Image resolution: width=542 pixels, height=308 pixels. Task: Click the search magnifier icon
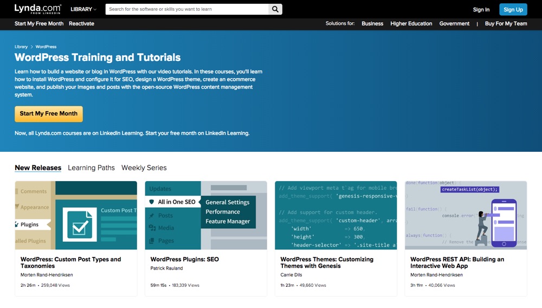click(275, 9)
